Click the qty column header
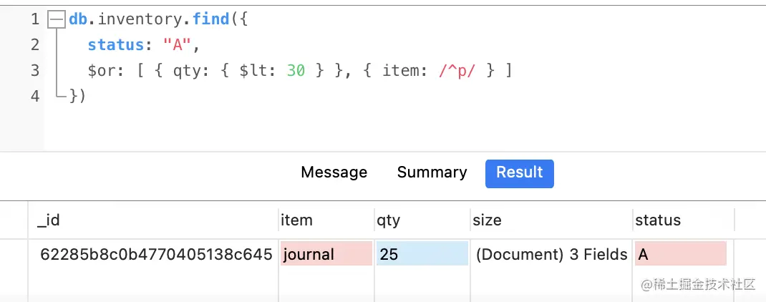 389,220
